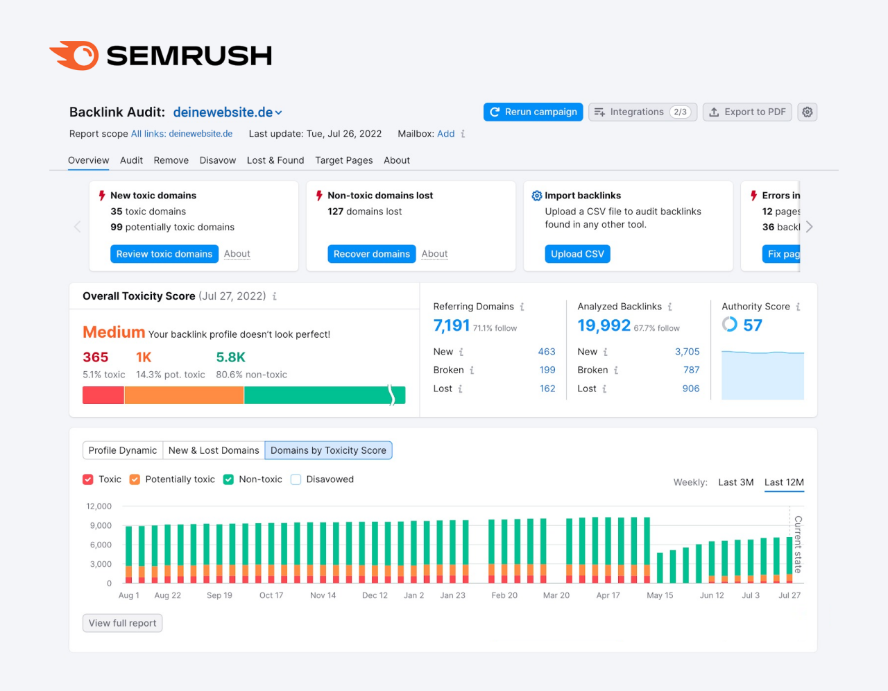Image resolution: width=888 pixels, height=691 pixels.
Task: Open the Lost & Found tab
Action: (x=275, y=160)
